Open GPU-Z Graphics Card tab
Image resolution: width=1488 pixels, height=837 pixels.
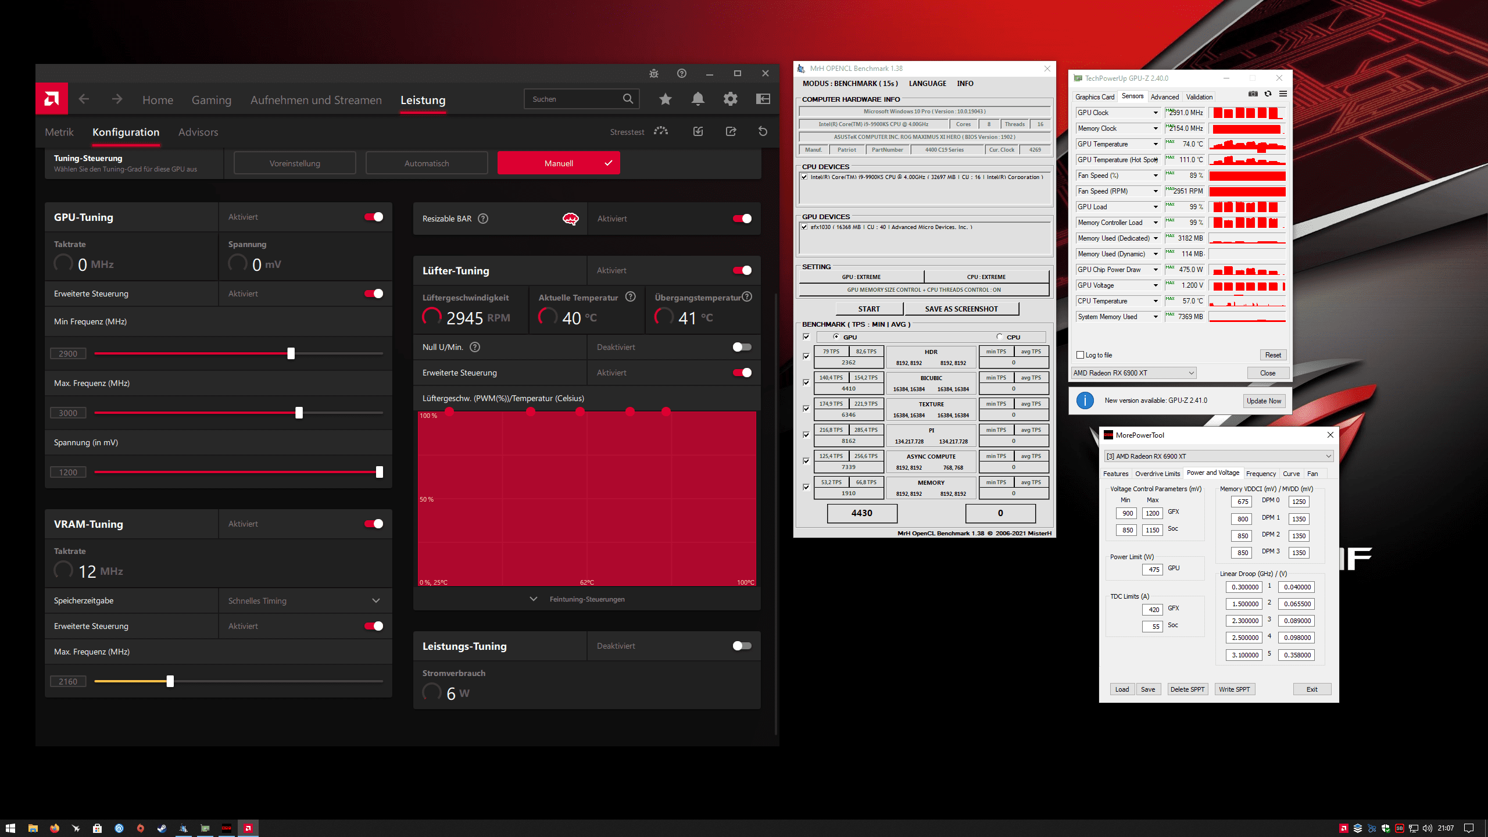(1094, 97)
